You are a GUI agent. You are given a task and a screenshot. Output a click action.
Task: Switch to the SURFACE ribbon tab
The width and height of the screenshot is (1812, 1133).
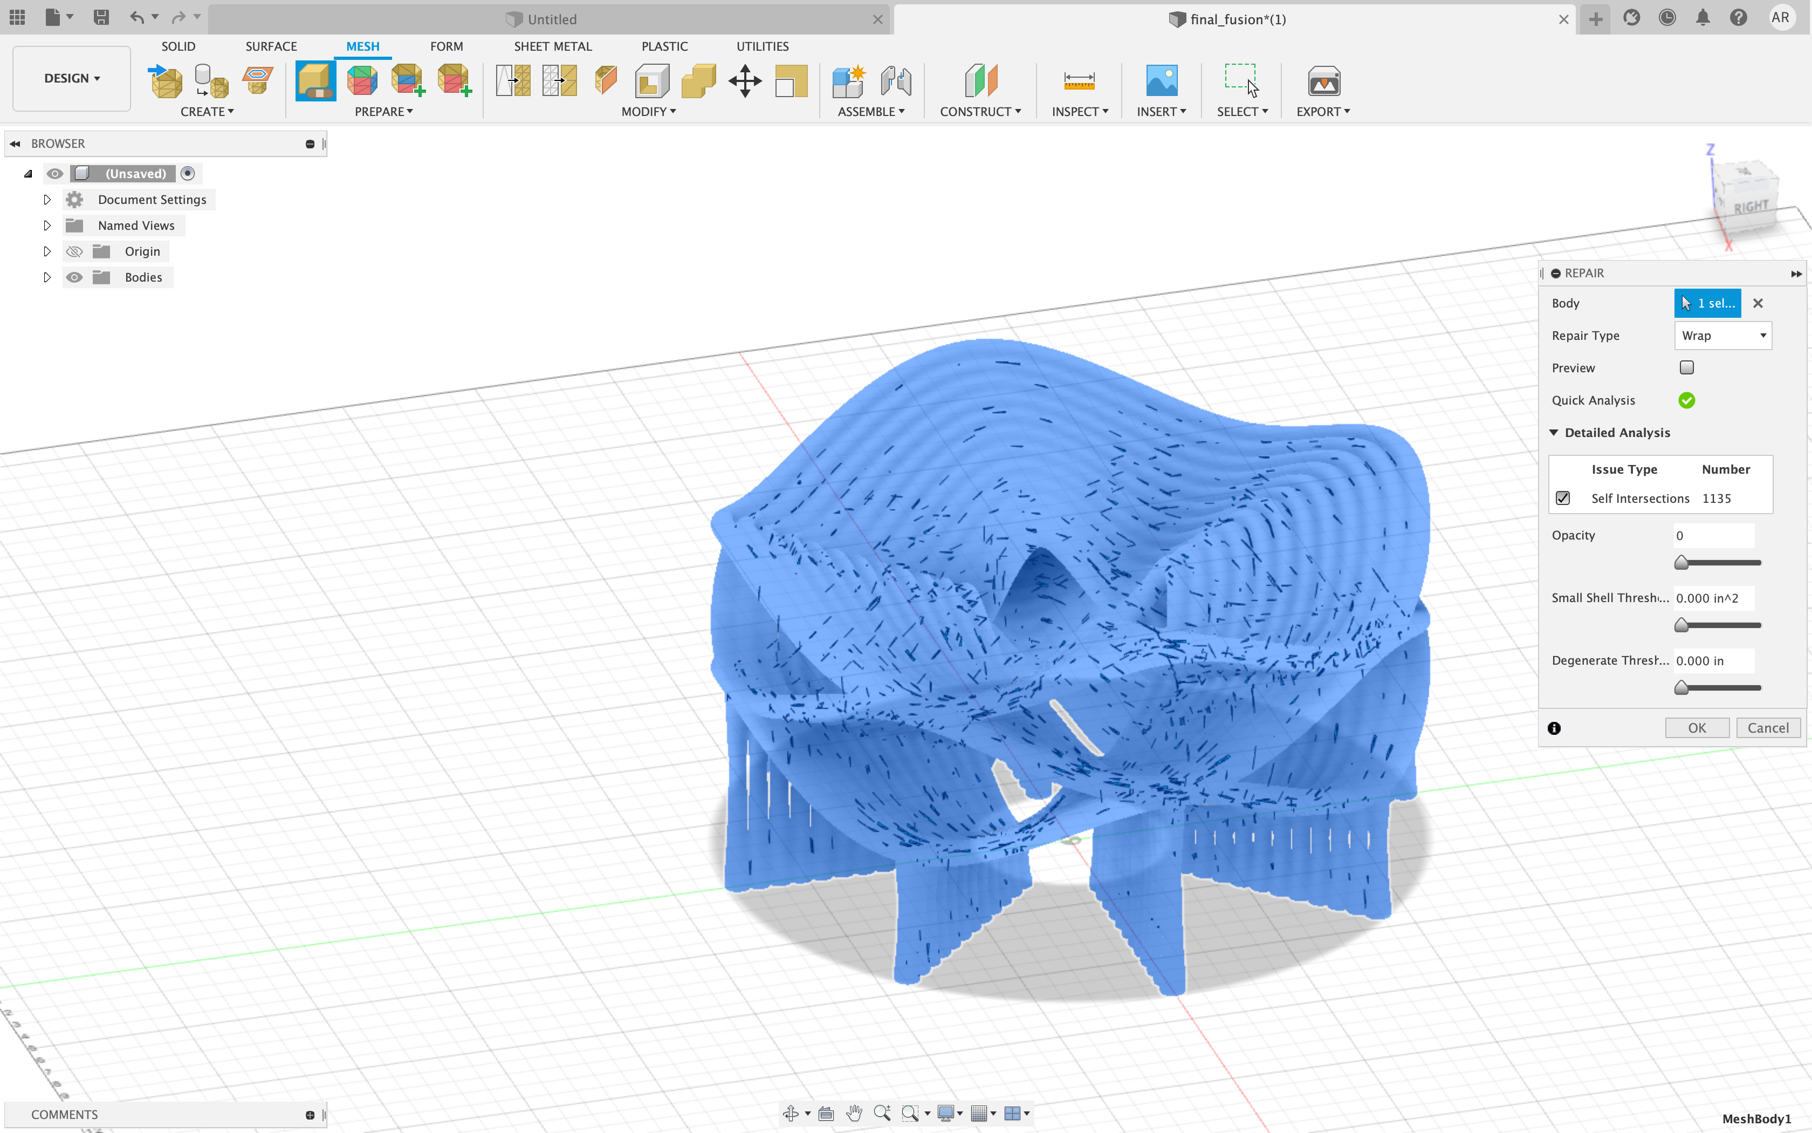click(271, 46)
